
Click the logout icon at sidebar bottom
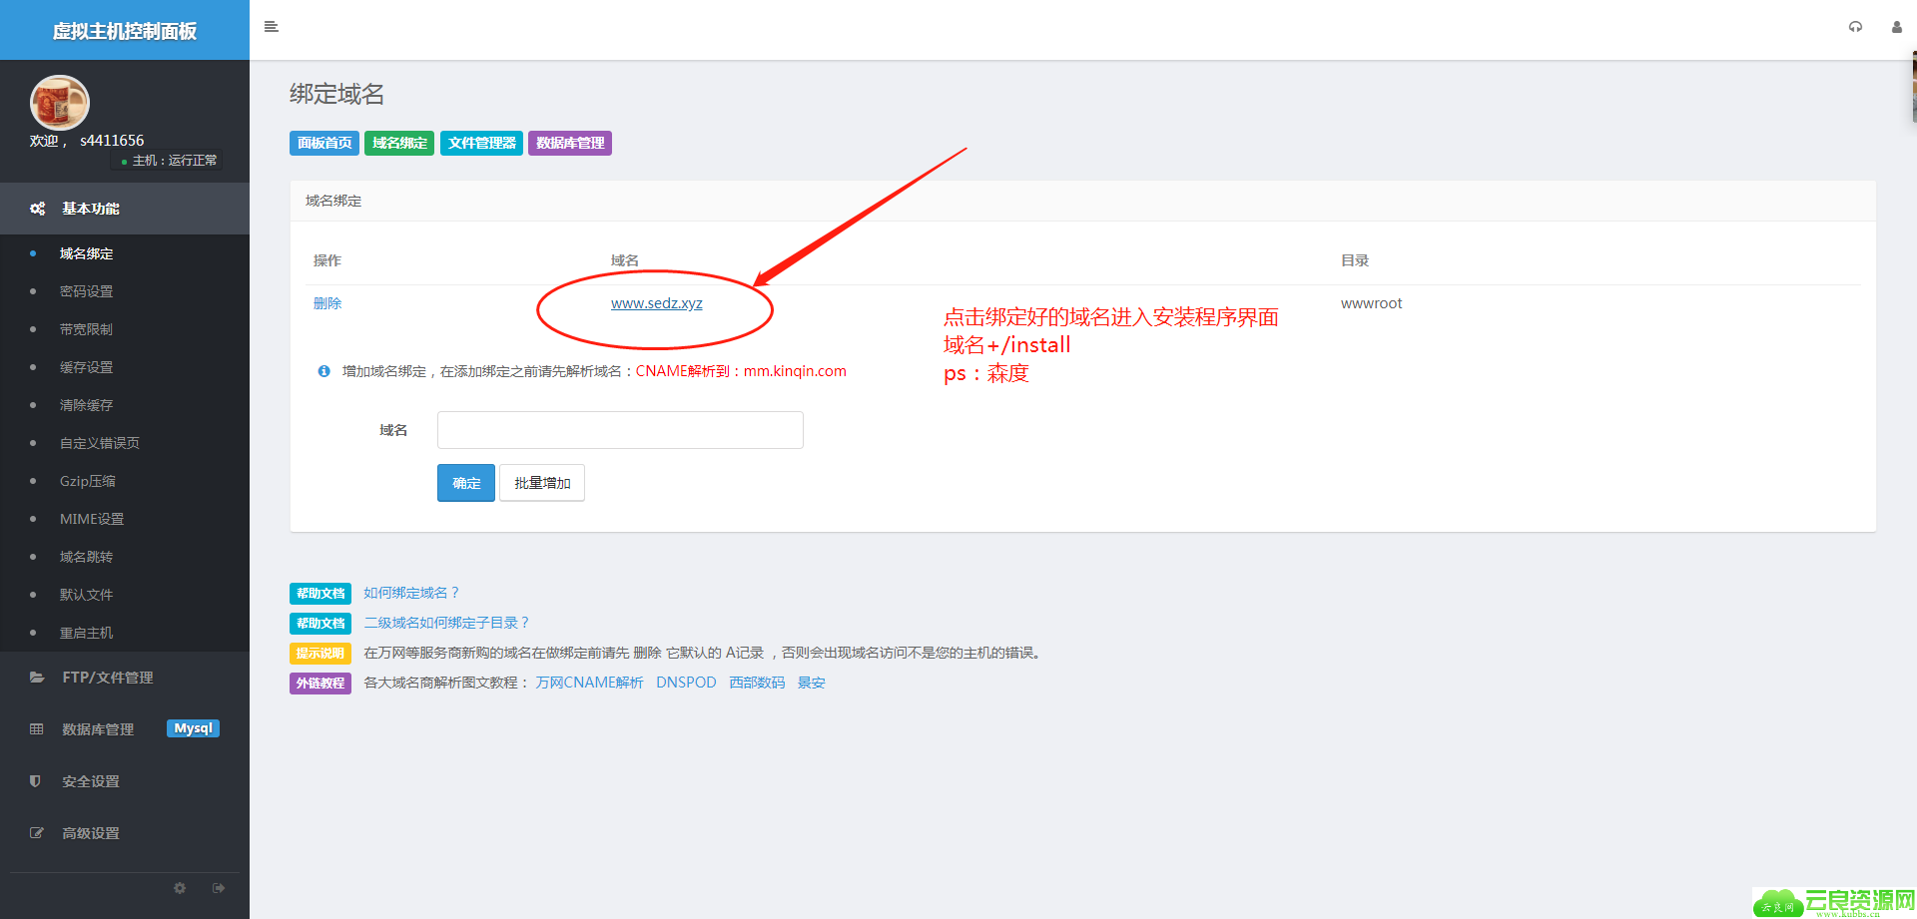coord(219,888)
